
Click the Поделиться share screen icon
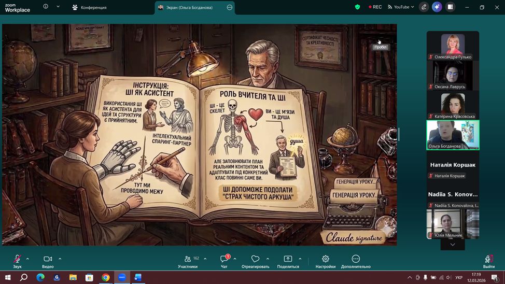pyautogui.click(x=288, y=259)
